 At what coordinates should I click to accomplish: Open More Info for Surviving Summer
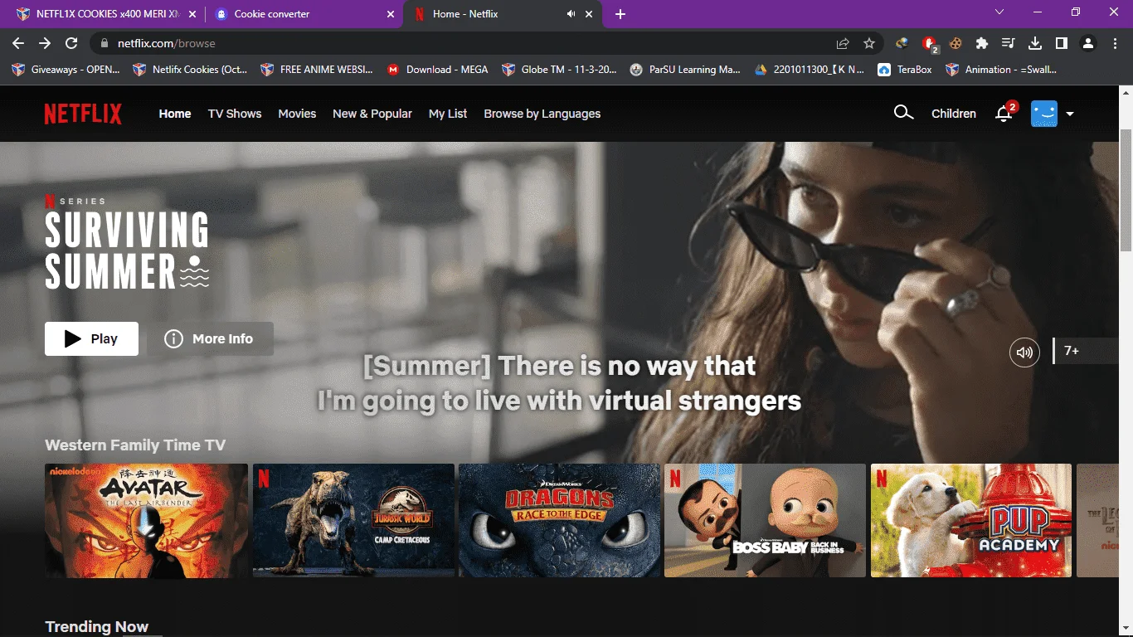tap(211, 338)
